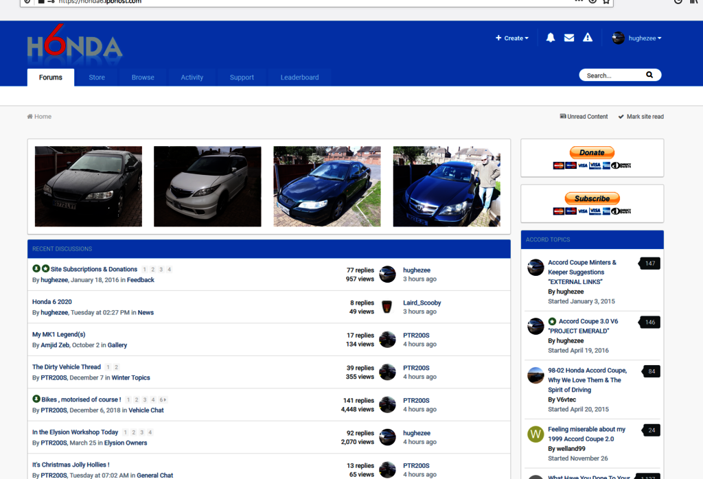The height and width of the screenshot is (479, 703).
Task: Open the Feedback forum link
Action: point(140,279)
